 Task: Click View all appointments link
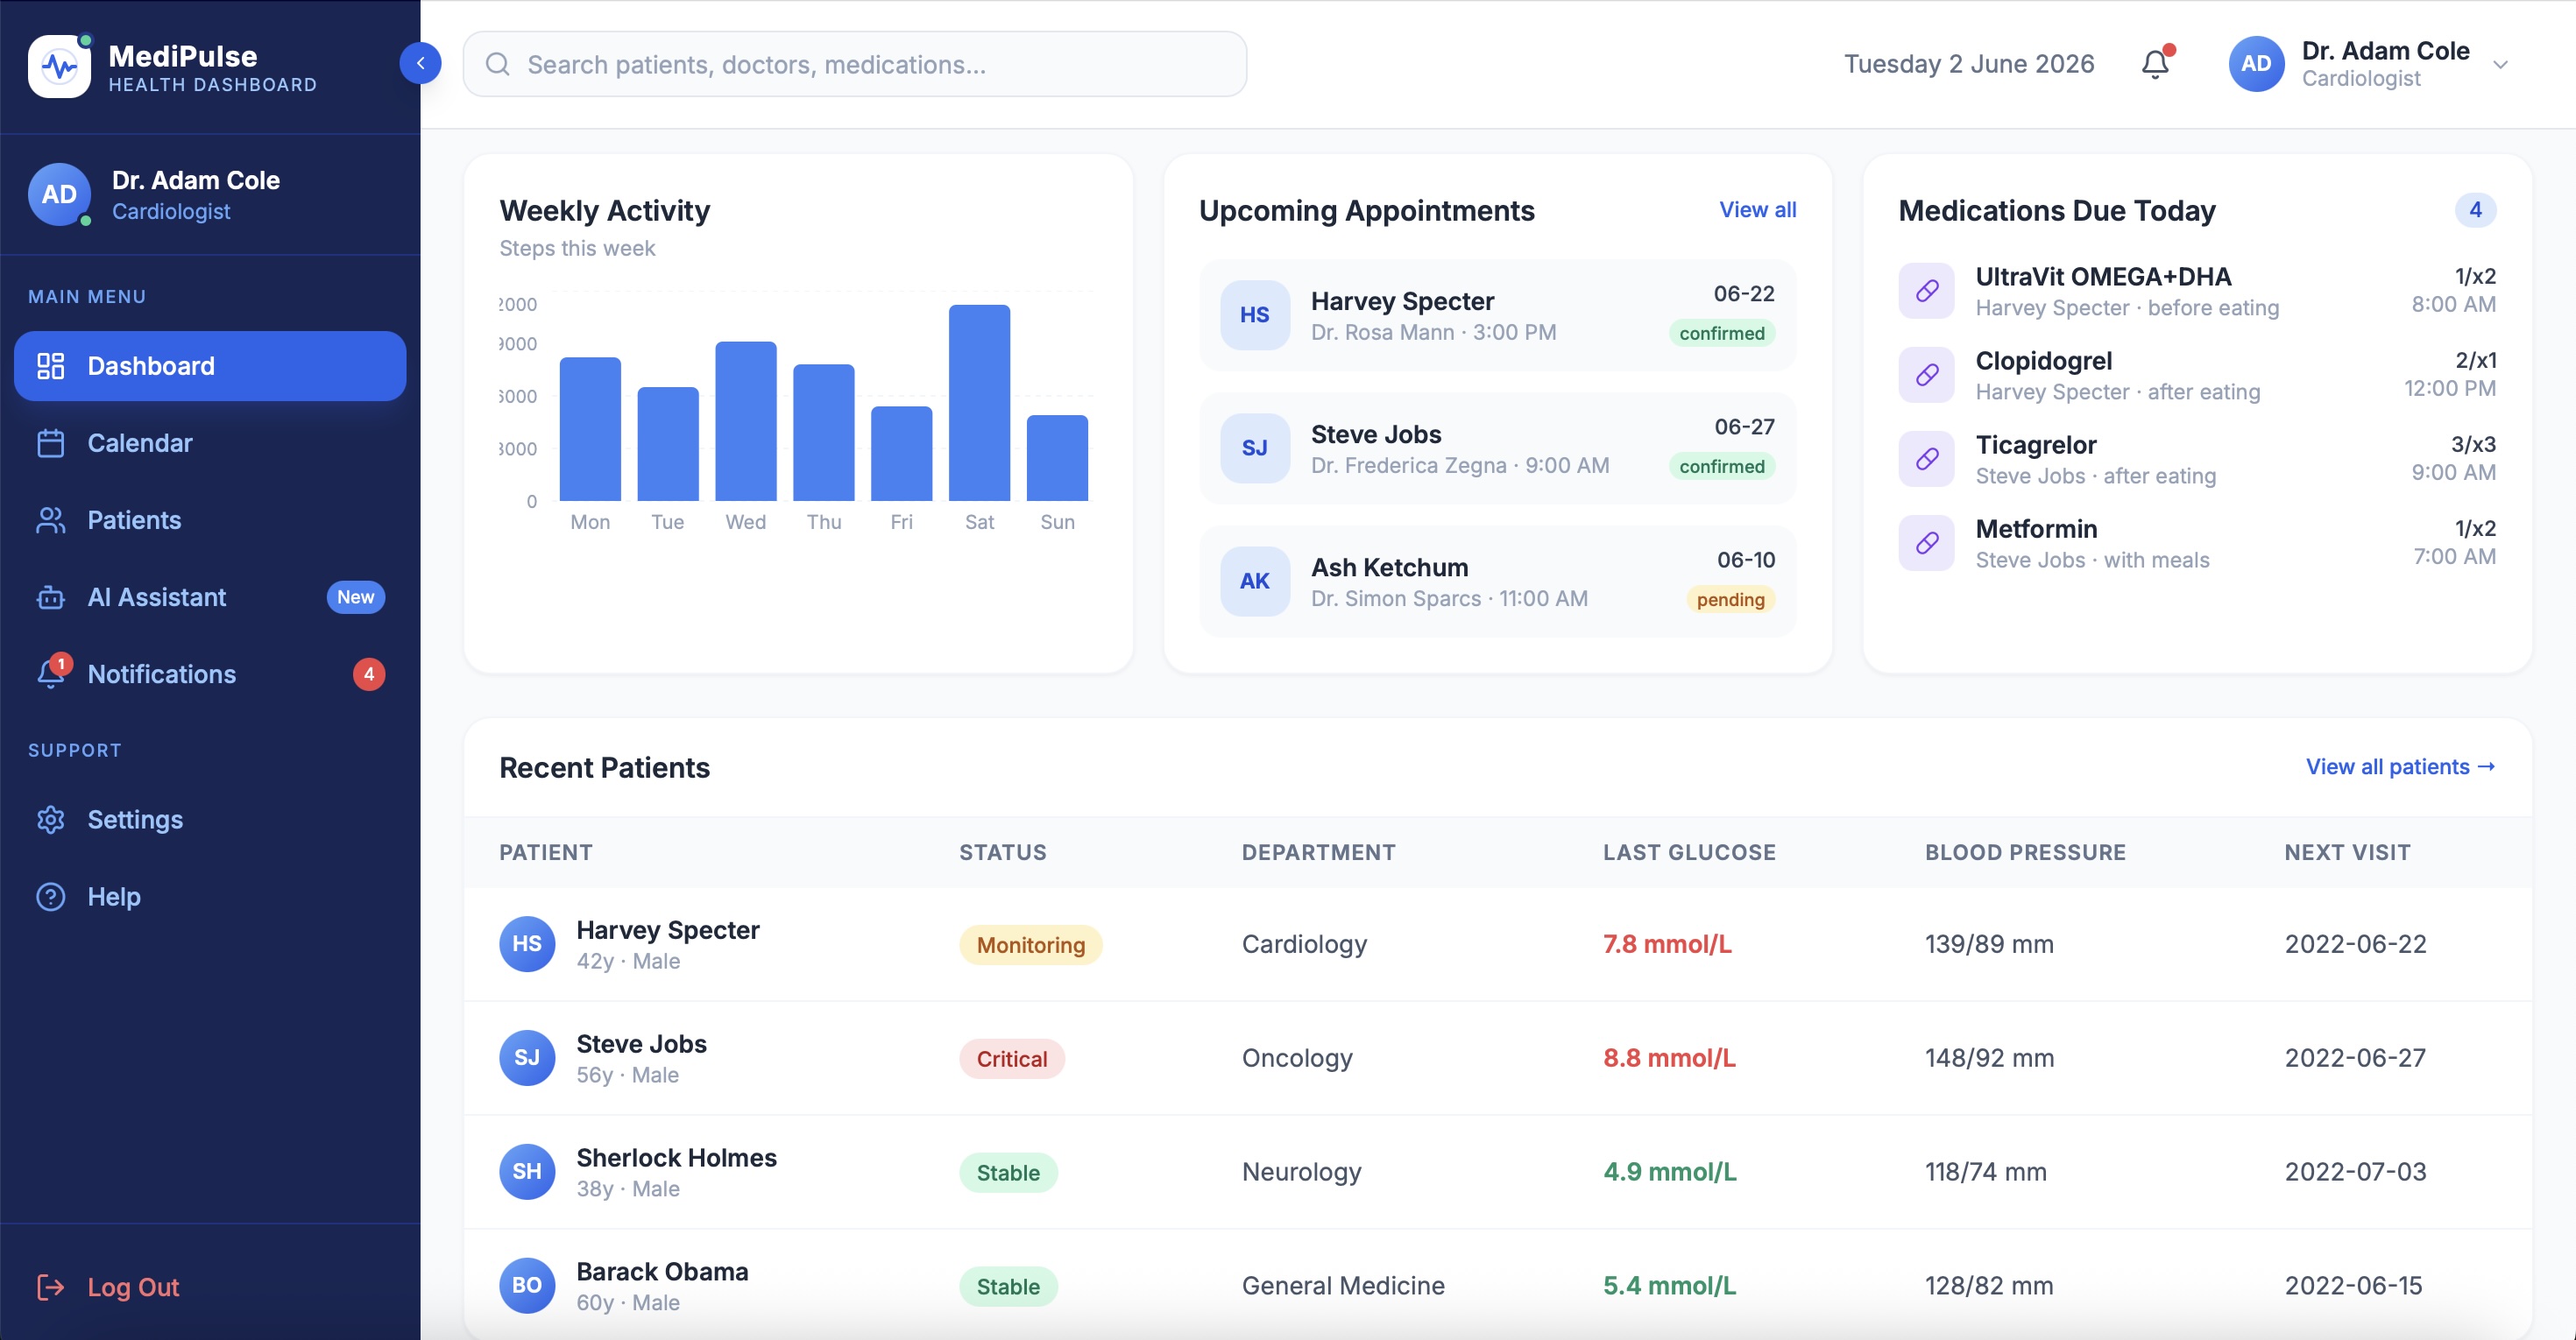pos(1757,210)
